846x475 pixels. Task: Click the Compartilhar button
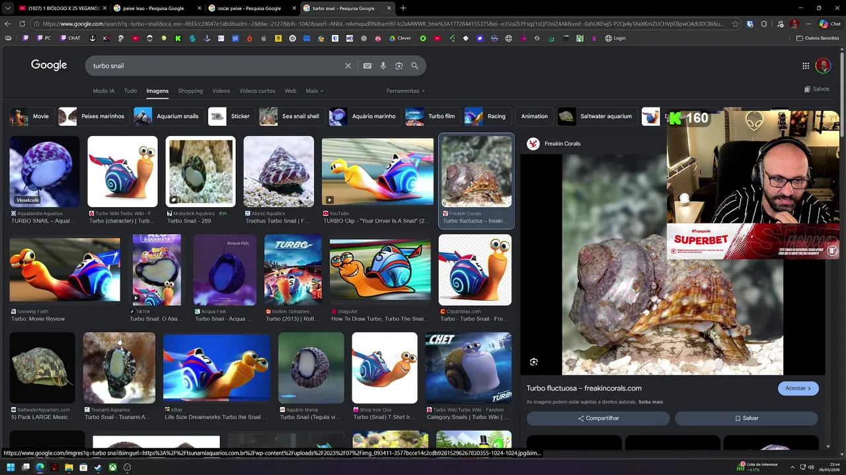pyautogui.click(x=598, y=418)
